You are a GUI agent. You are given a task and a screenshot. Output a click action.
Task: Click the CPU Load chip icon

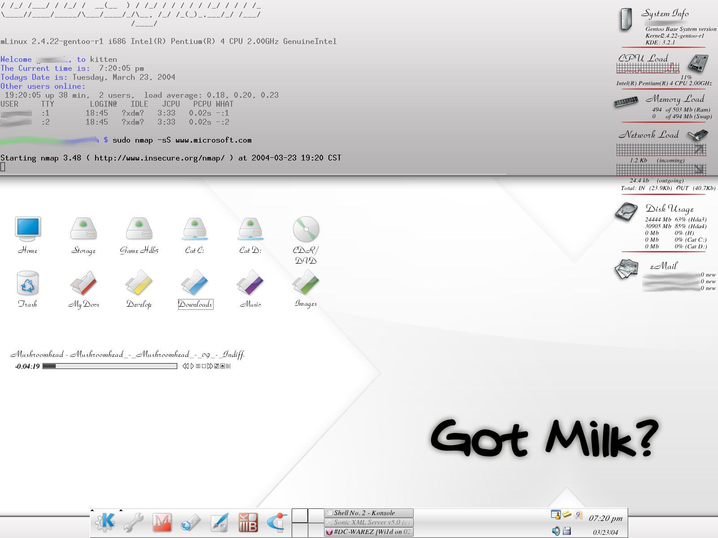[698, 64]
